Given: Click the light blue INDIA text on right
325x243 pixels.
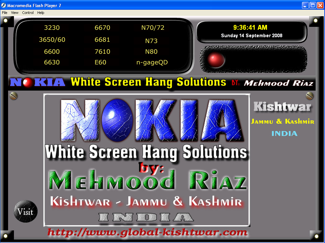Looking at the screenshot, I should click(284, 134).
